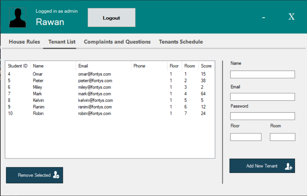Click the Email column header in the table
307x196 pixels.
[x=103, y=66]
